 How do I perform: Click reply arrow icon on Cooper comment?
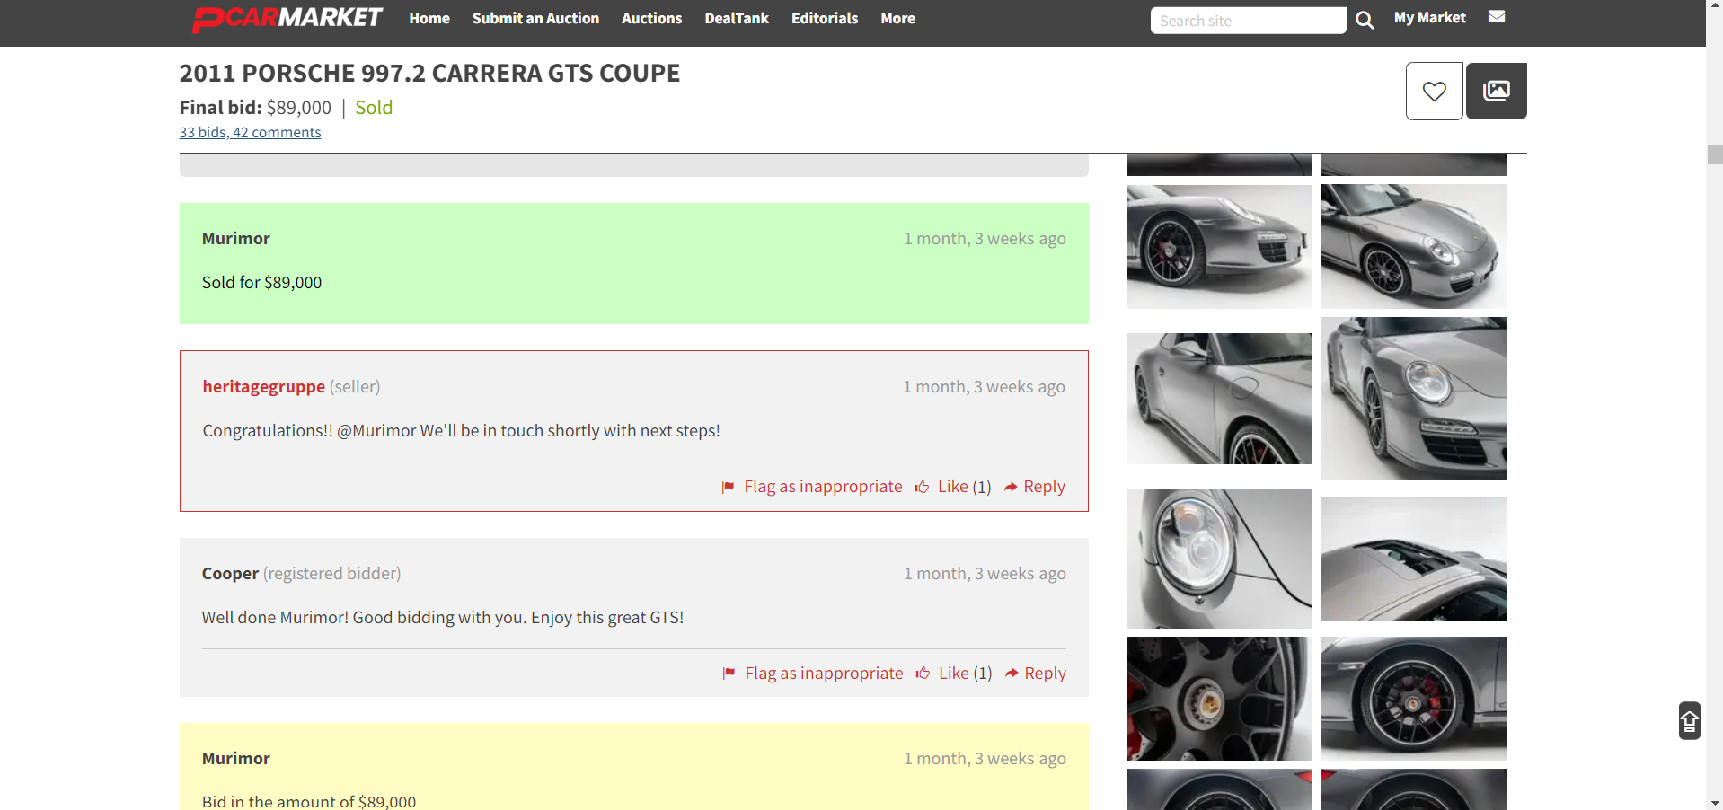[x=1012, y=674]
